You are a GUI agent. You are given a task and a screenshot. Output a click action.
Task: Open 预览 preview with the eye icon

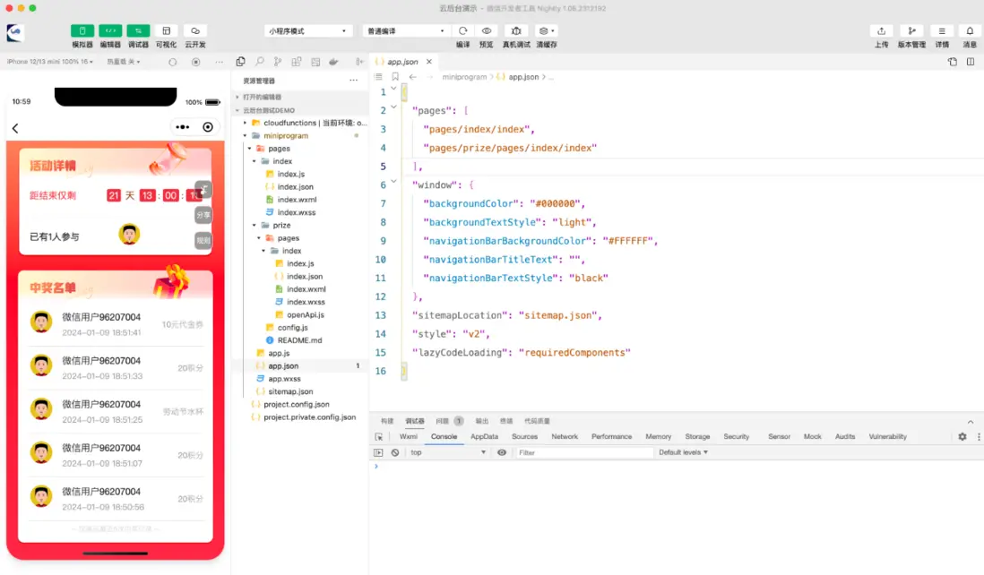pyautogui.click(x=487, y=30)
